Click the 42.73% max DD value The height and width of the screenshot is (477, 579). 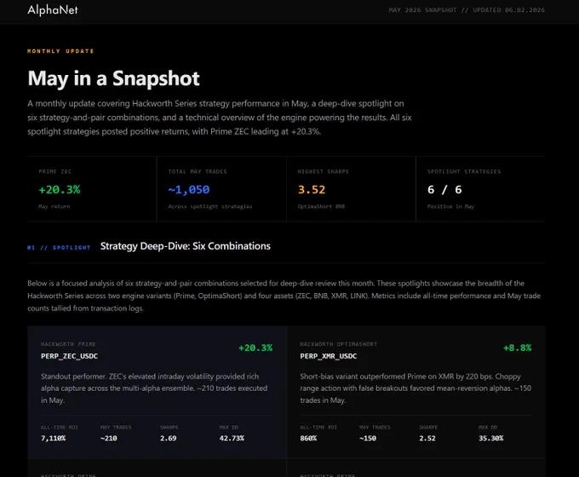pos(232,438)
